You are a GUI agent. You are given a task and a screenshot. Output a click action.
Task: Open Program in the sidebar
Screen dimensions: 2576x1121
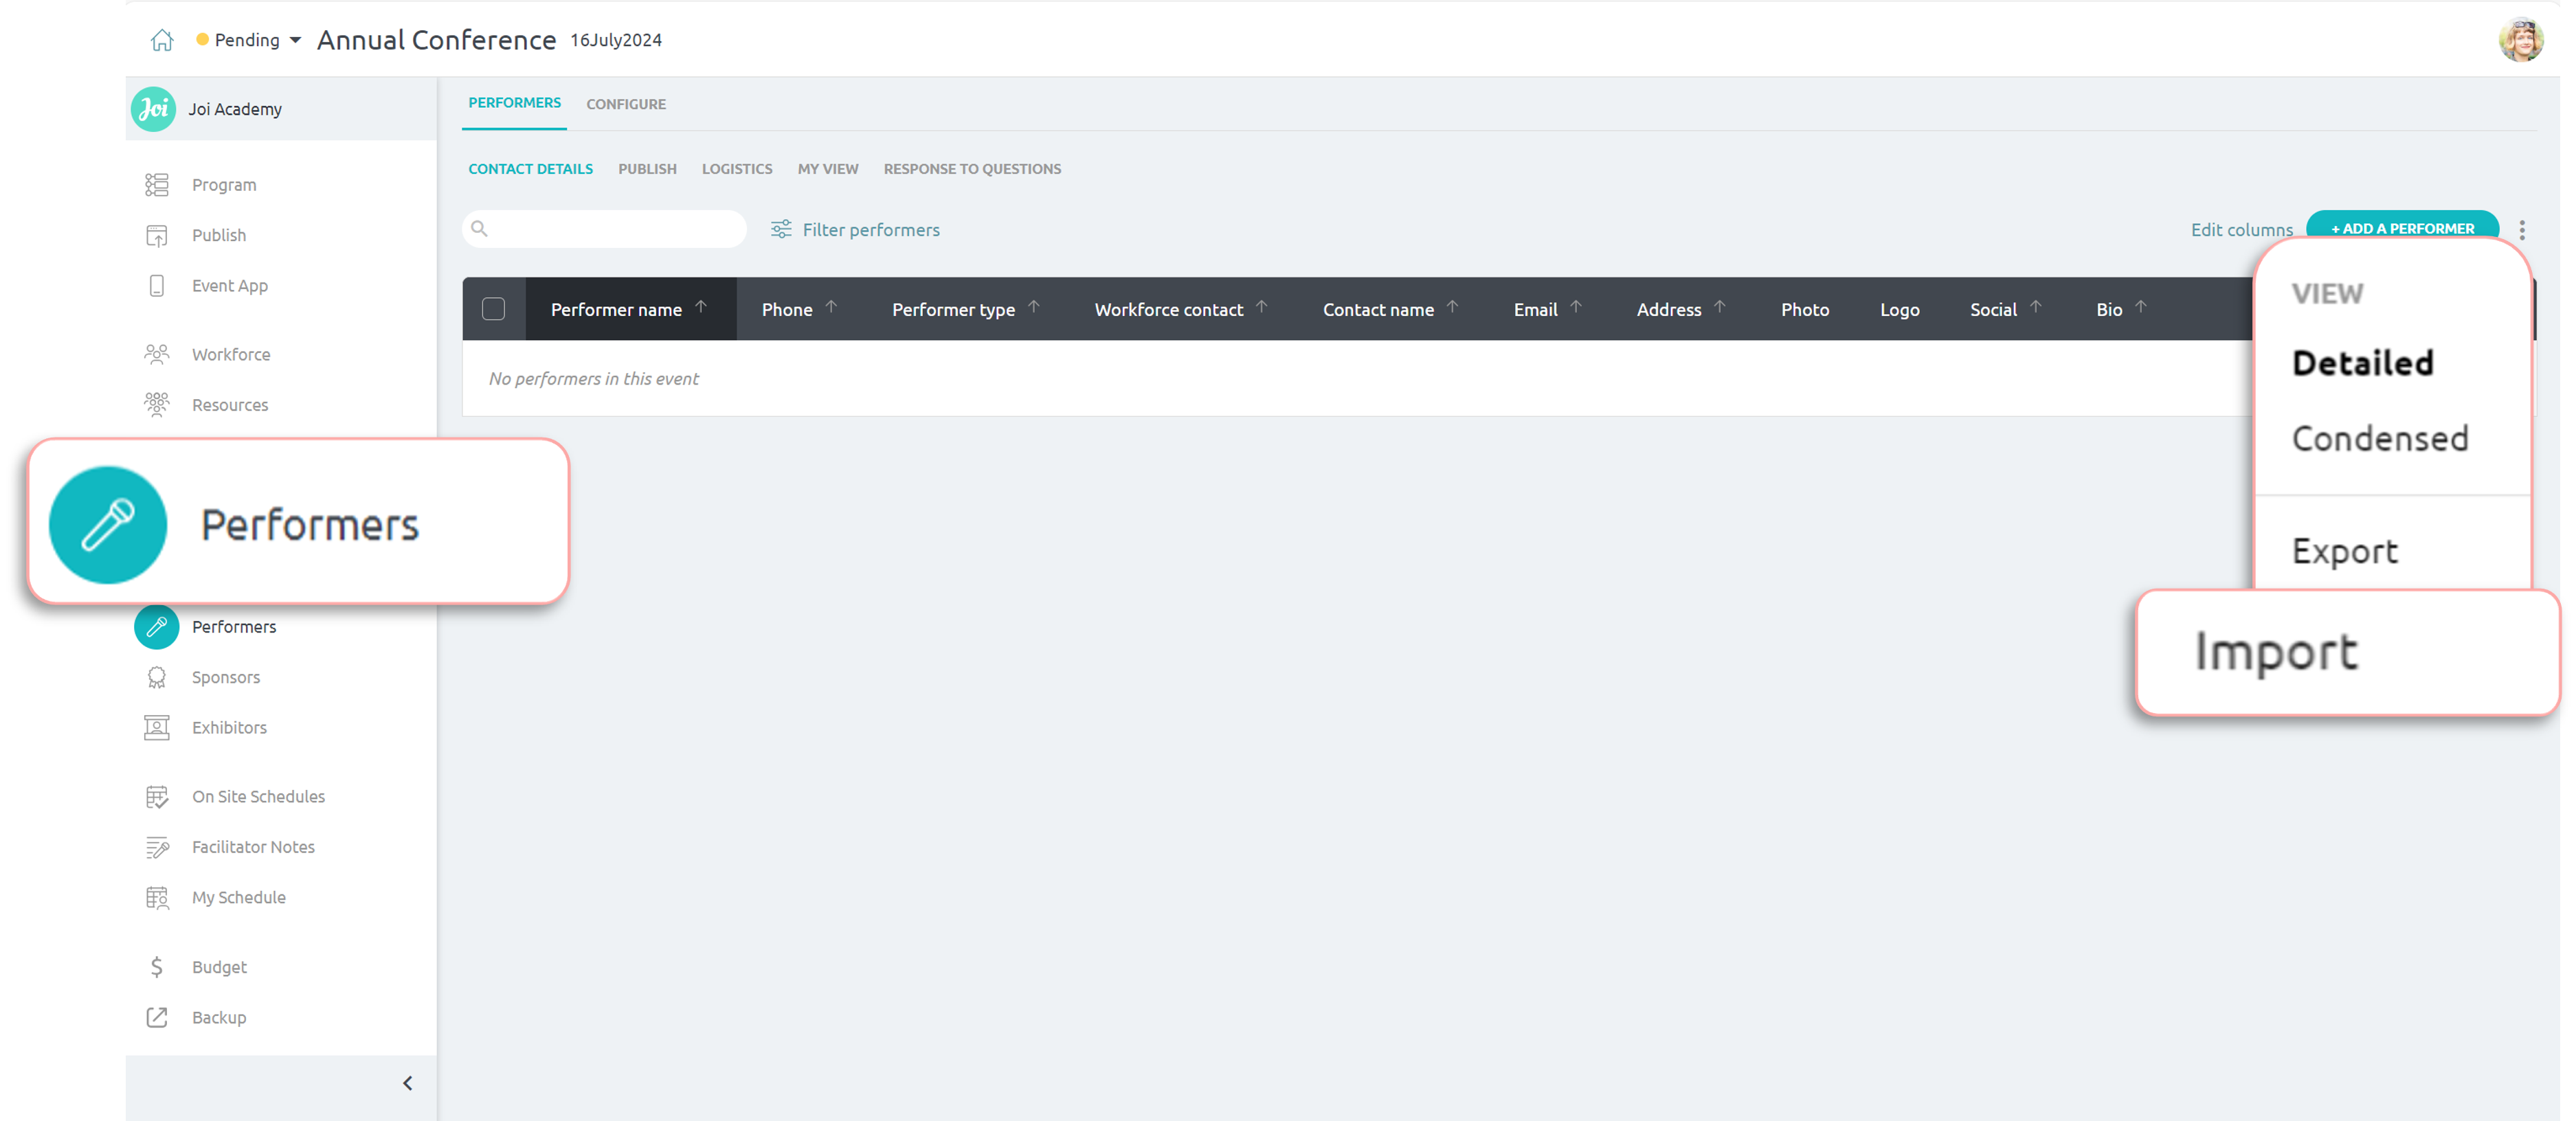224,185
